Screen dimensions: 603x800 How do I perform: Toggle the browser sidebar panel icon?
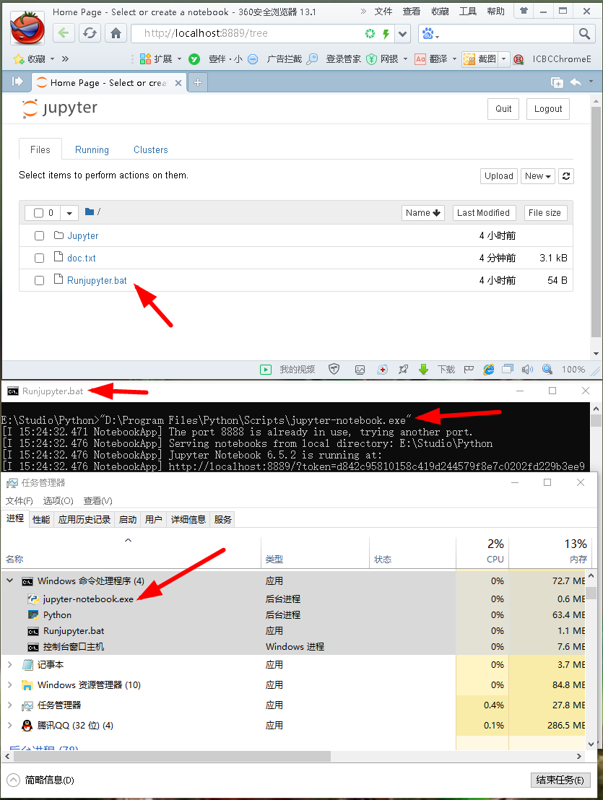pos(18,82)
